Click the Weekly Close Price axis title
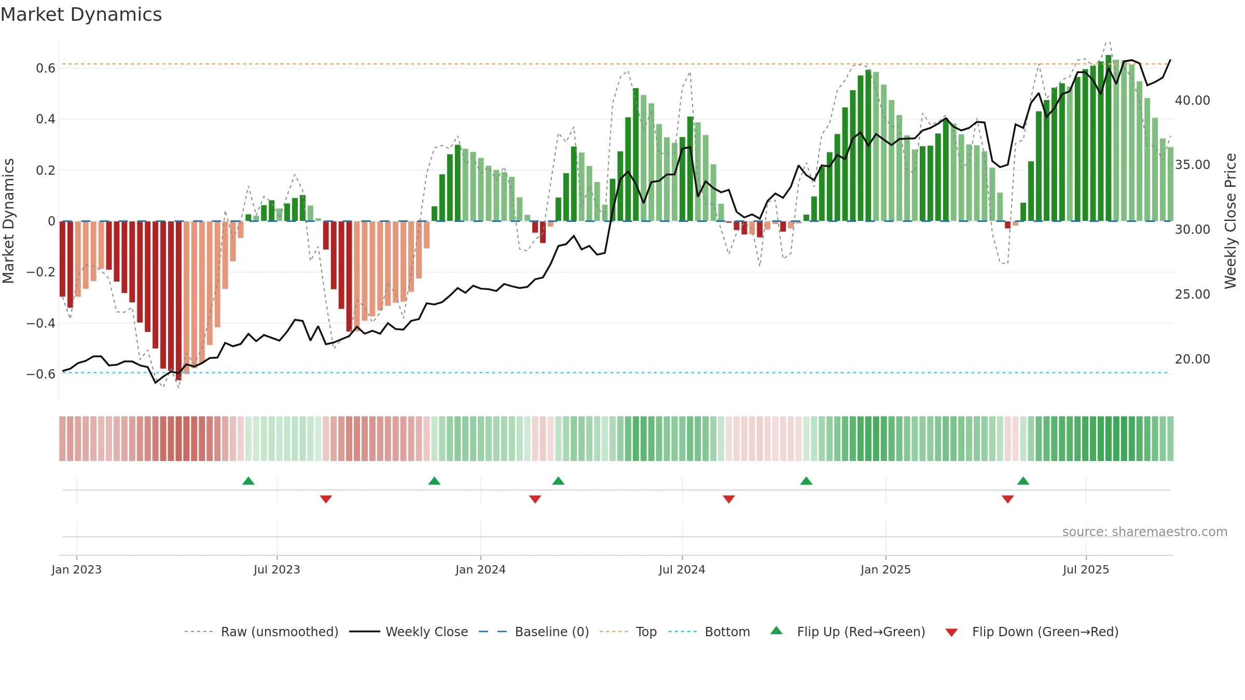This screenshot has height=700, width=1245. 1230,221
